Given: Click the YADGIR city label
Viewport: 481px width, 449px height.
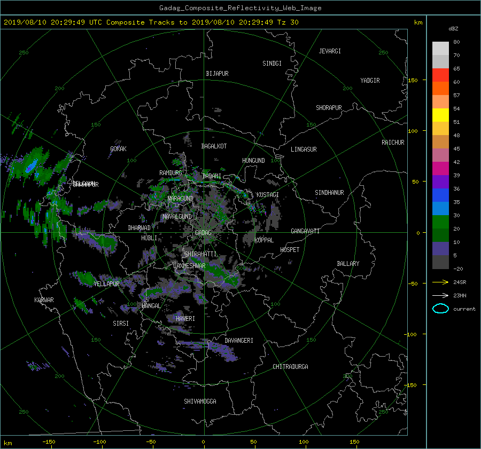Looking at the screenshot, I should click(370, 81).
